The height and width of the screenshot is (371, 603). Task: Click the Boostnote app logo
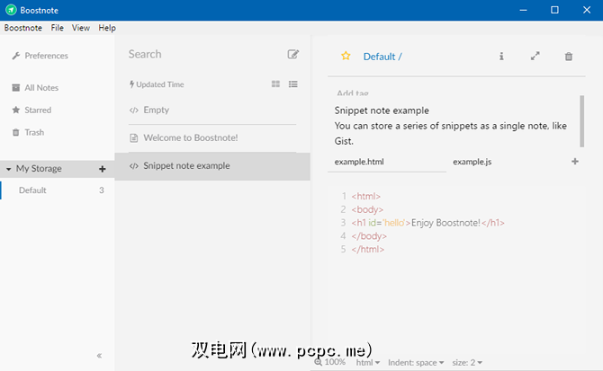point(11,10)
